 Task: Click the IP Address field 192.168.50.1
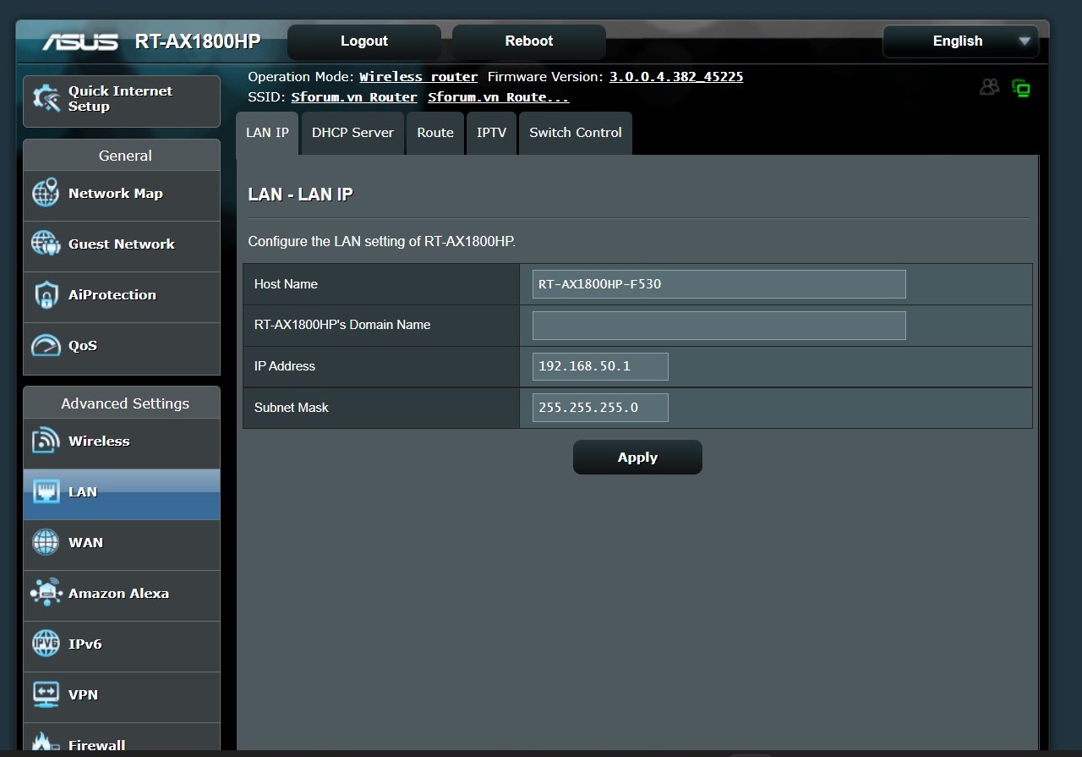tap(600, 366)
